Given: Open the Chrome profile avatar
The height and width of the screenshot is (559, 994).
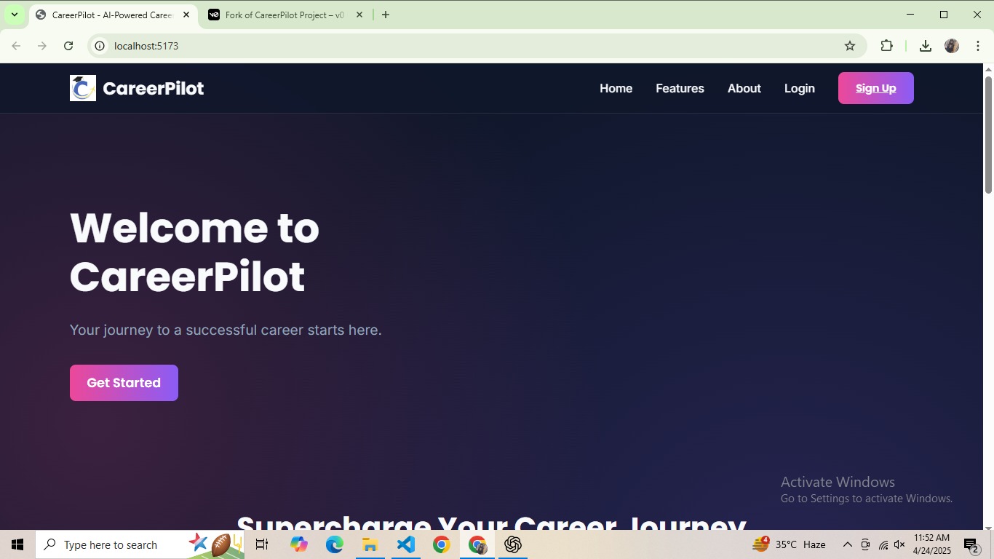Looking at the screenshot, I should point(952,46).
